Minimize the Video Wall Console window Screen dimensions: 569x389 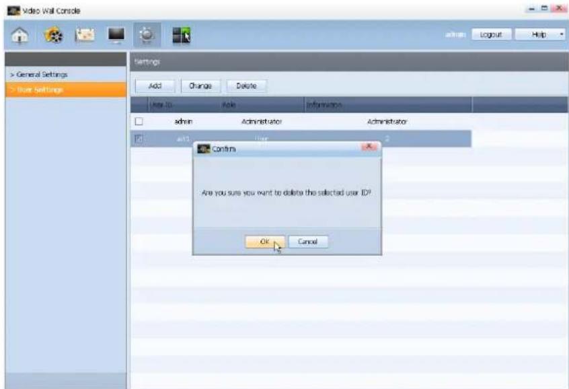coord(533,8)
